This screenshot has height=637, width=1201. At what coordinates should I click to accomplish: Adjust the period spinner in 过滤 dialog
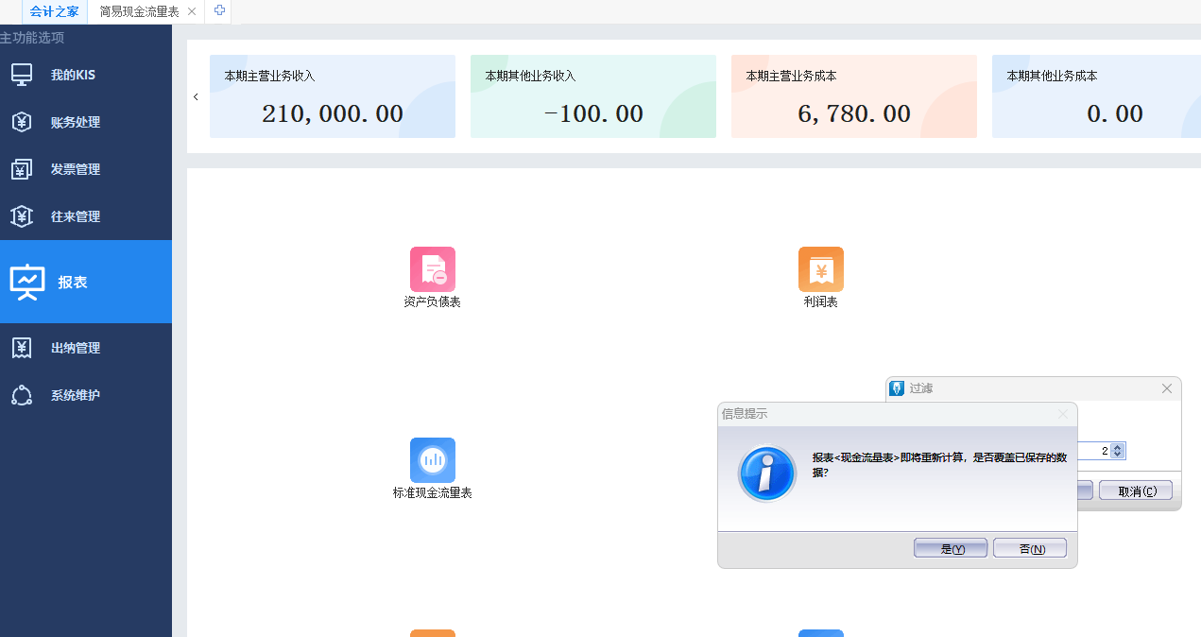1118,451
